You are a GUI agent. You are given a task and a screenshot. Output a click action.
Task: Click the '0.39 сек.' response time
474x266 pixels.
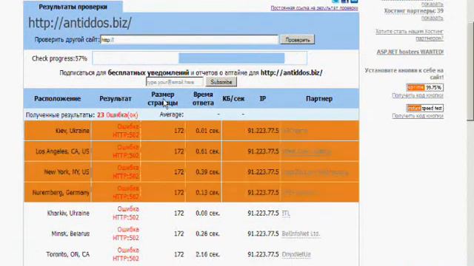tap(207, 172)
